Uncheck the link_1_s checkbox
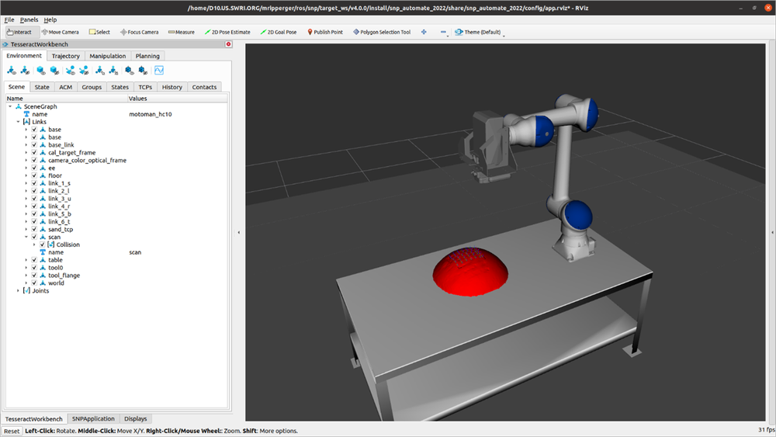 34,183
